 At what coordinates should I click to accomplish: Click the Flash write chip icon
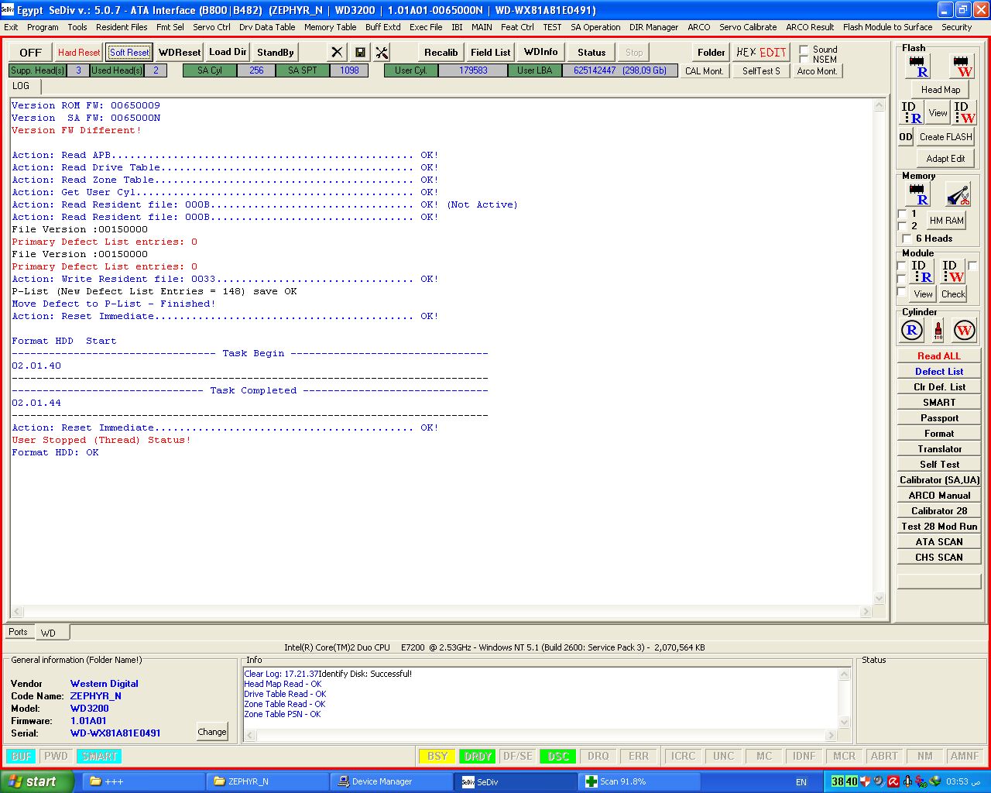click(962, 67)
